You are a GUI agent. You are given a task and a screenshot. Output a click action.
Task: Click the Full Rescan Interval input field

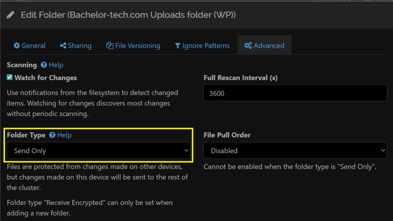tap(295, 93)
